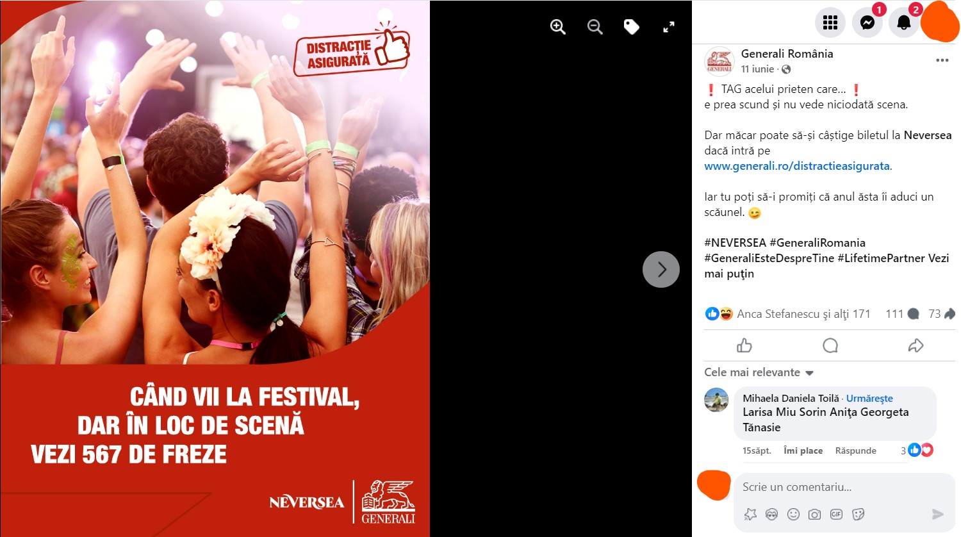This screenshot has height=537, width=961.
Task: Open Messenger chats
Action: click(867, 22)
